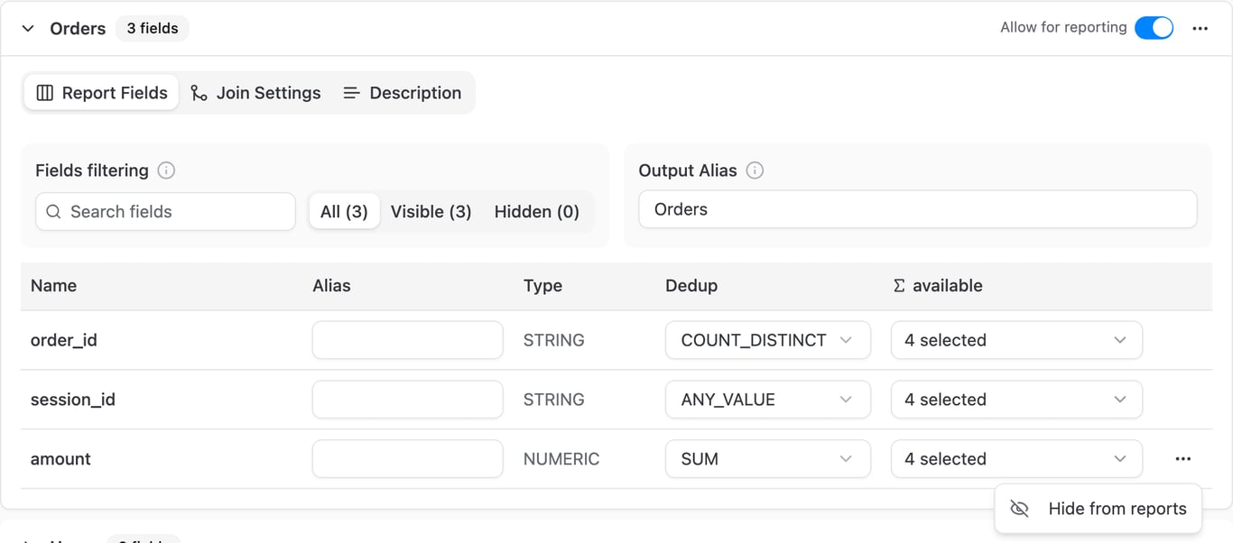This screenshot has height=543, width=1233.
Task: Select the Visible (3) filter
Action: pyautogui.click(x=431, y=211)
